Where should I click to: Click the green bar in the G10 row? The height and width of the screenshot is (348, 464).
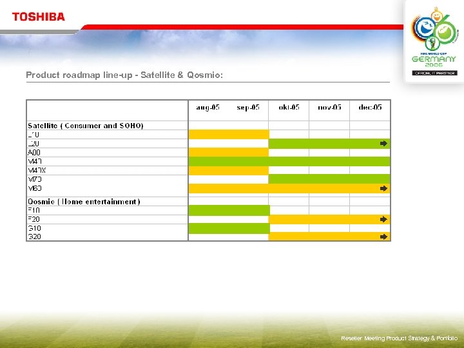[229, 228]
